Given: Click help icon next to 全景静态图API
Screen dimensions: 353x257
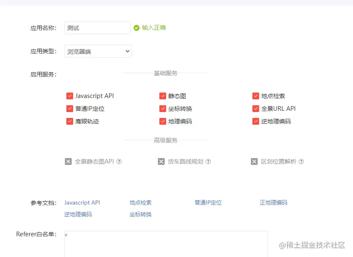Looking at the screenshot, I should pyautogui.click(x=119, y=161).
